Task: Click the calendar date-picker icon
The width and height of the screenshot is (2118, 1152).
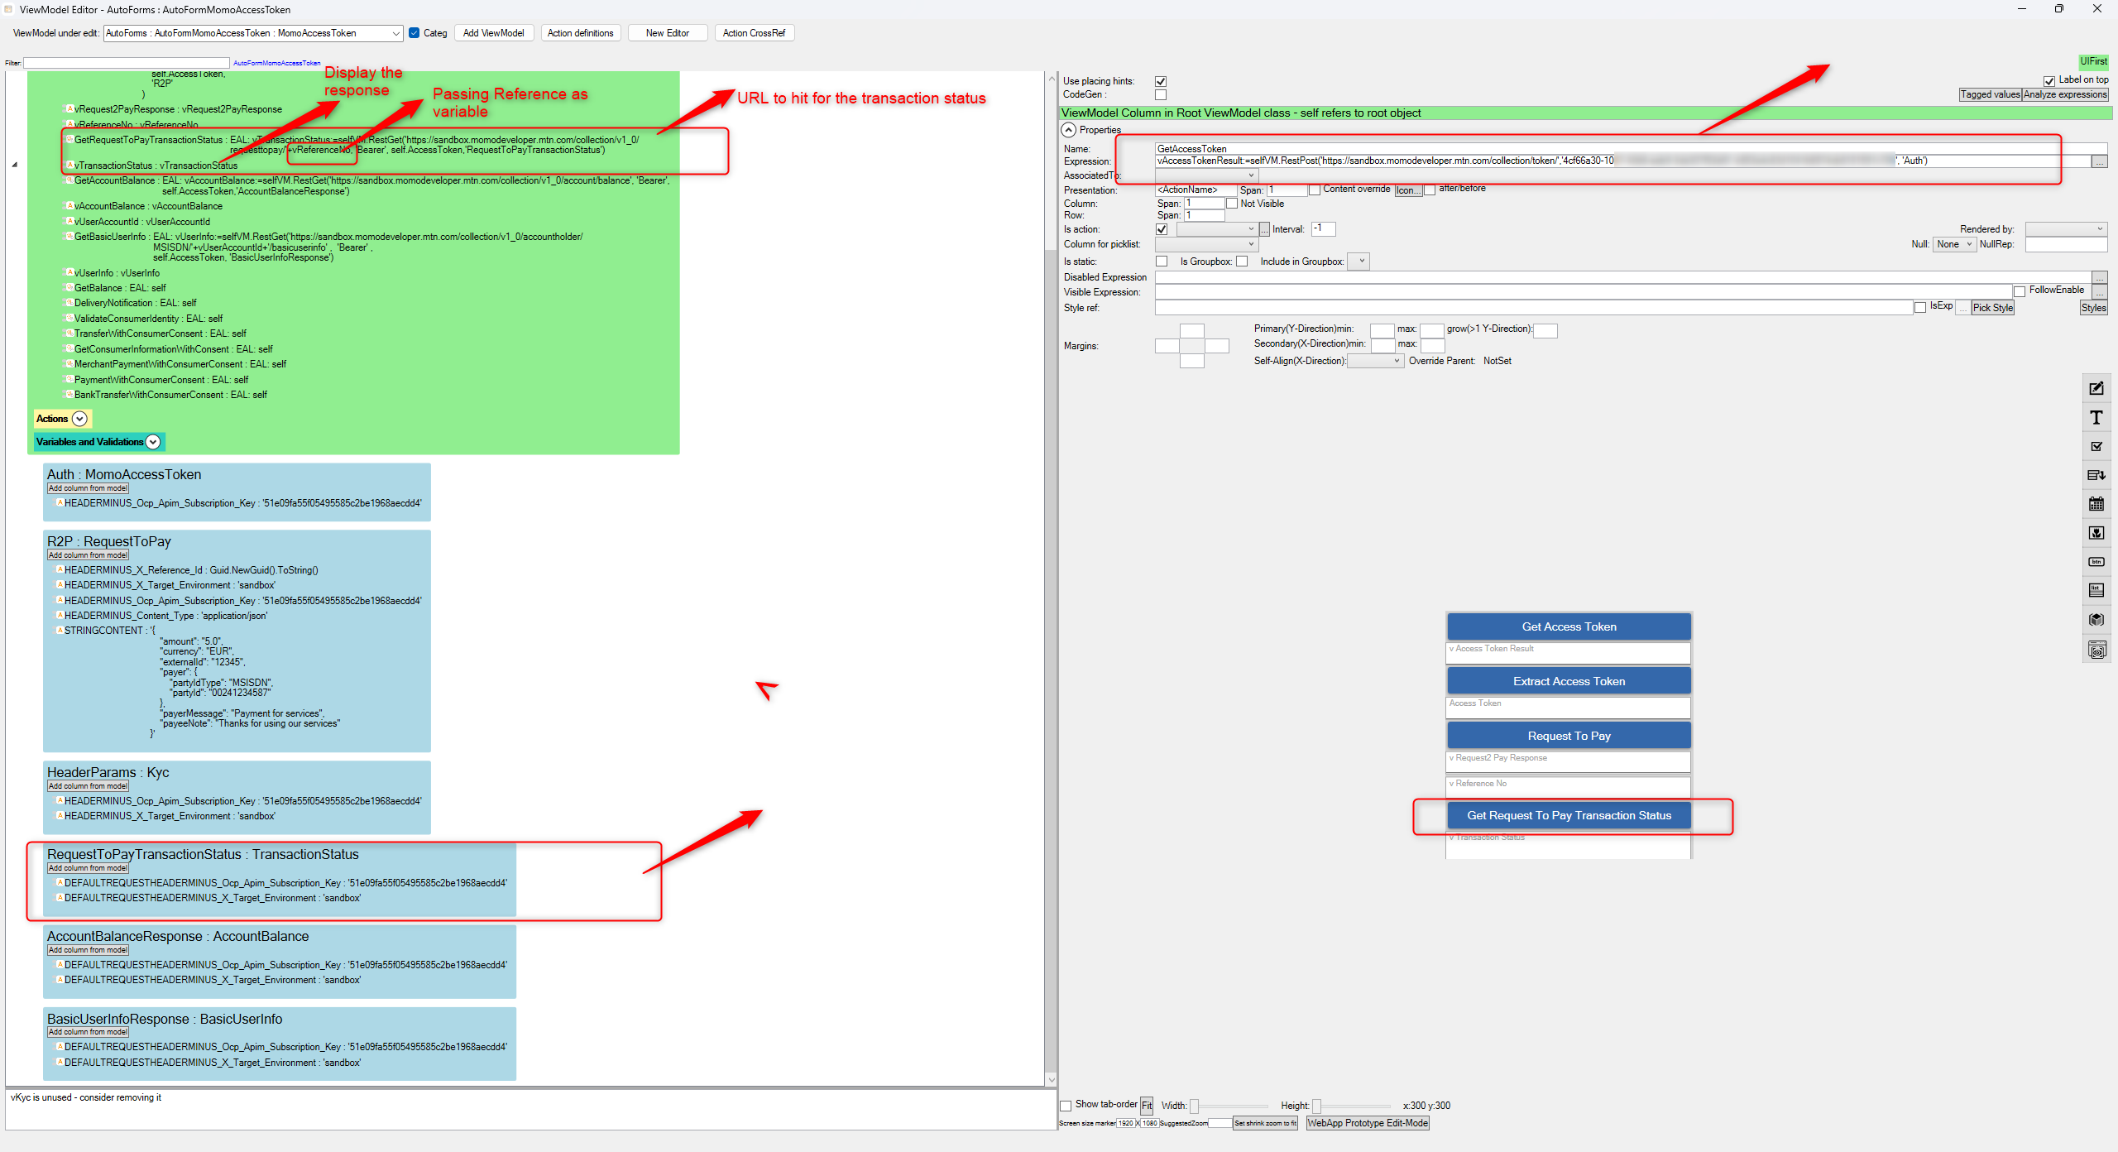Action: pos(2096,504)
